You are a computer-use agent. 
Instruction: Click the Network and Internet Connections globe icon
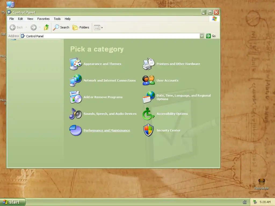tap(75, 80)
